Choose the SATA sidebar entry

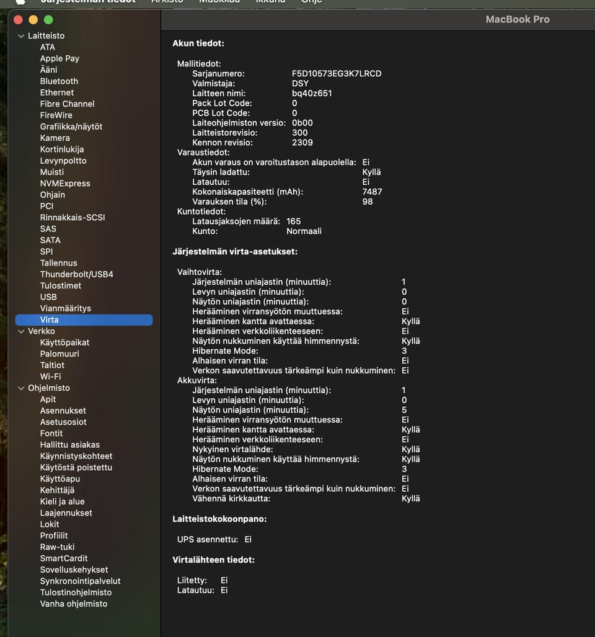coord(50,241)
